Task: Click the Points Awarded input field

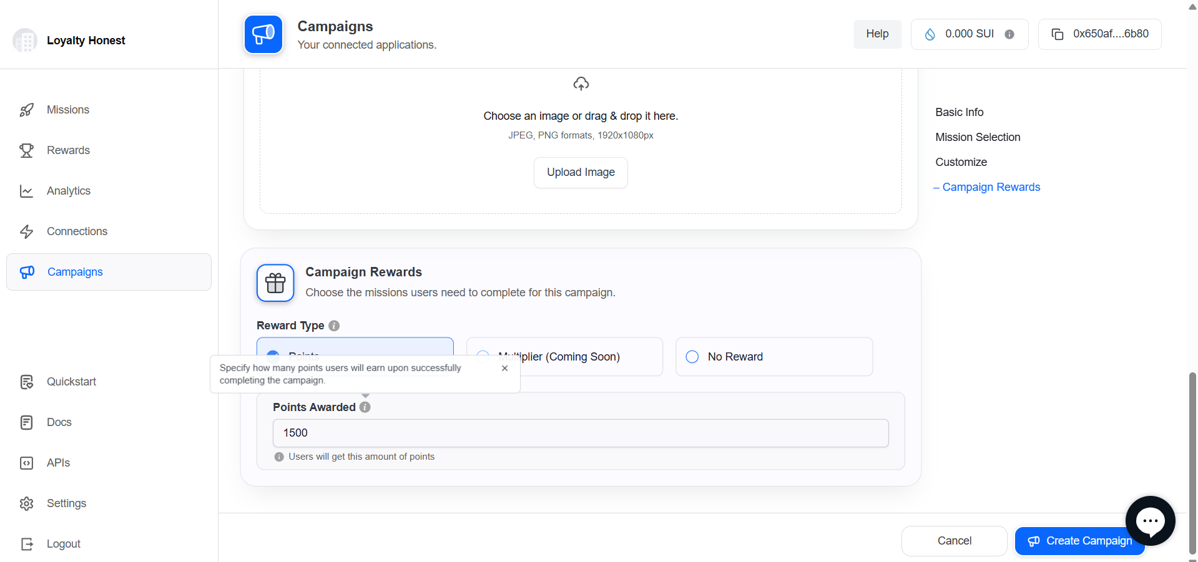Action: click(581, 433)
